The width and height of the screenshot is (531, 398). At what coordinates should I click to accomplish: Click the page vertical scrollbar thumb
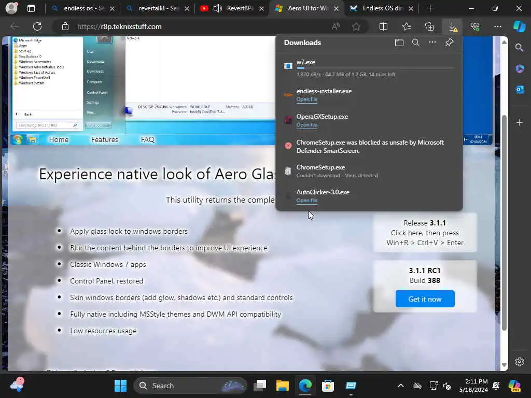point(504,223)
